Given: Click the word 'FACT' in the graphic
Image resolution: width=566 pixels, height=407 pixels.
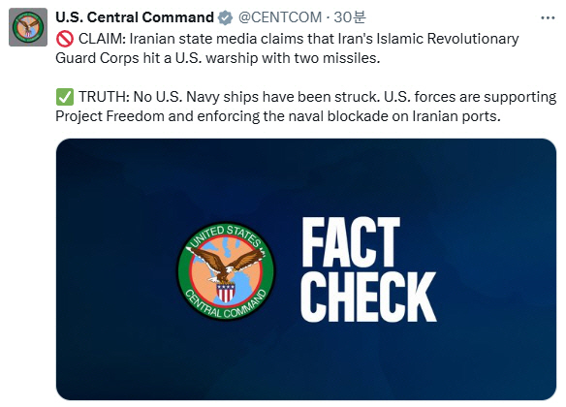Looking at the screenshot, I should tap(351, 242).
